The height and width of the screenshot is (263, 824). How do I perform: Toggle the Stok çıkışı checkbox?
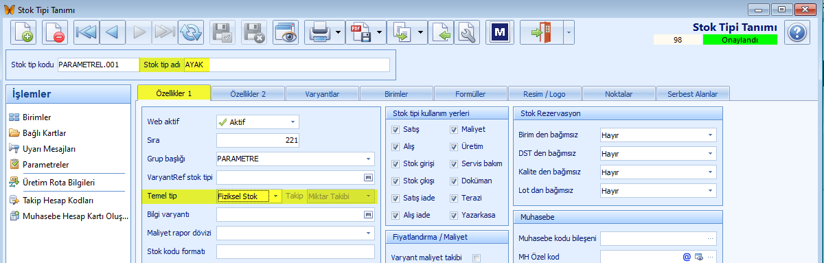pyautogui.click(x=396, y=181)
